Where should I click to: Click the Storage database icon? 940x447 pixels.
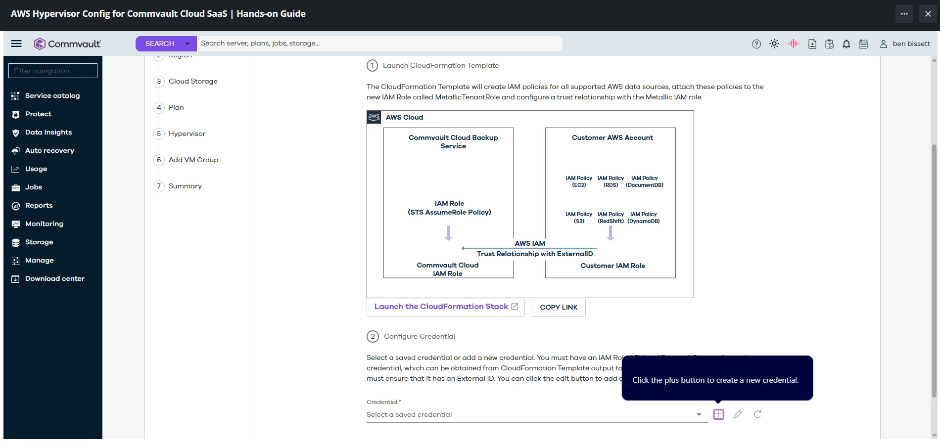pyautogui.click(x=15, y=242)
